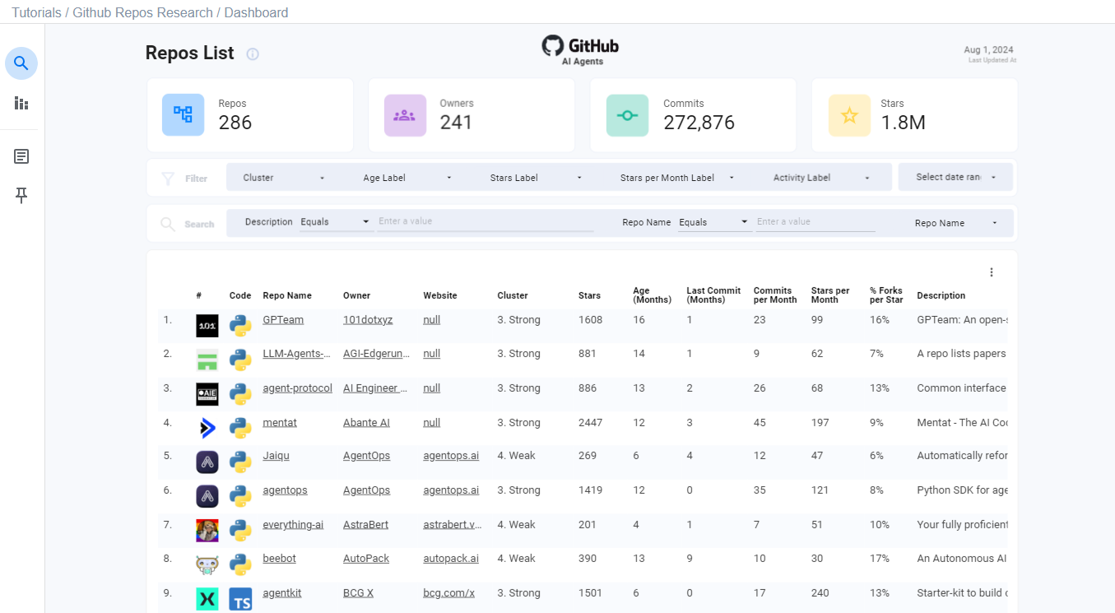
Task: Click the 101 logo in GPTeam row
Action: [x=207, y=326]
